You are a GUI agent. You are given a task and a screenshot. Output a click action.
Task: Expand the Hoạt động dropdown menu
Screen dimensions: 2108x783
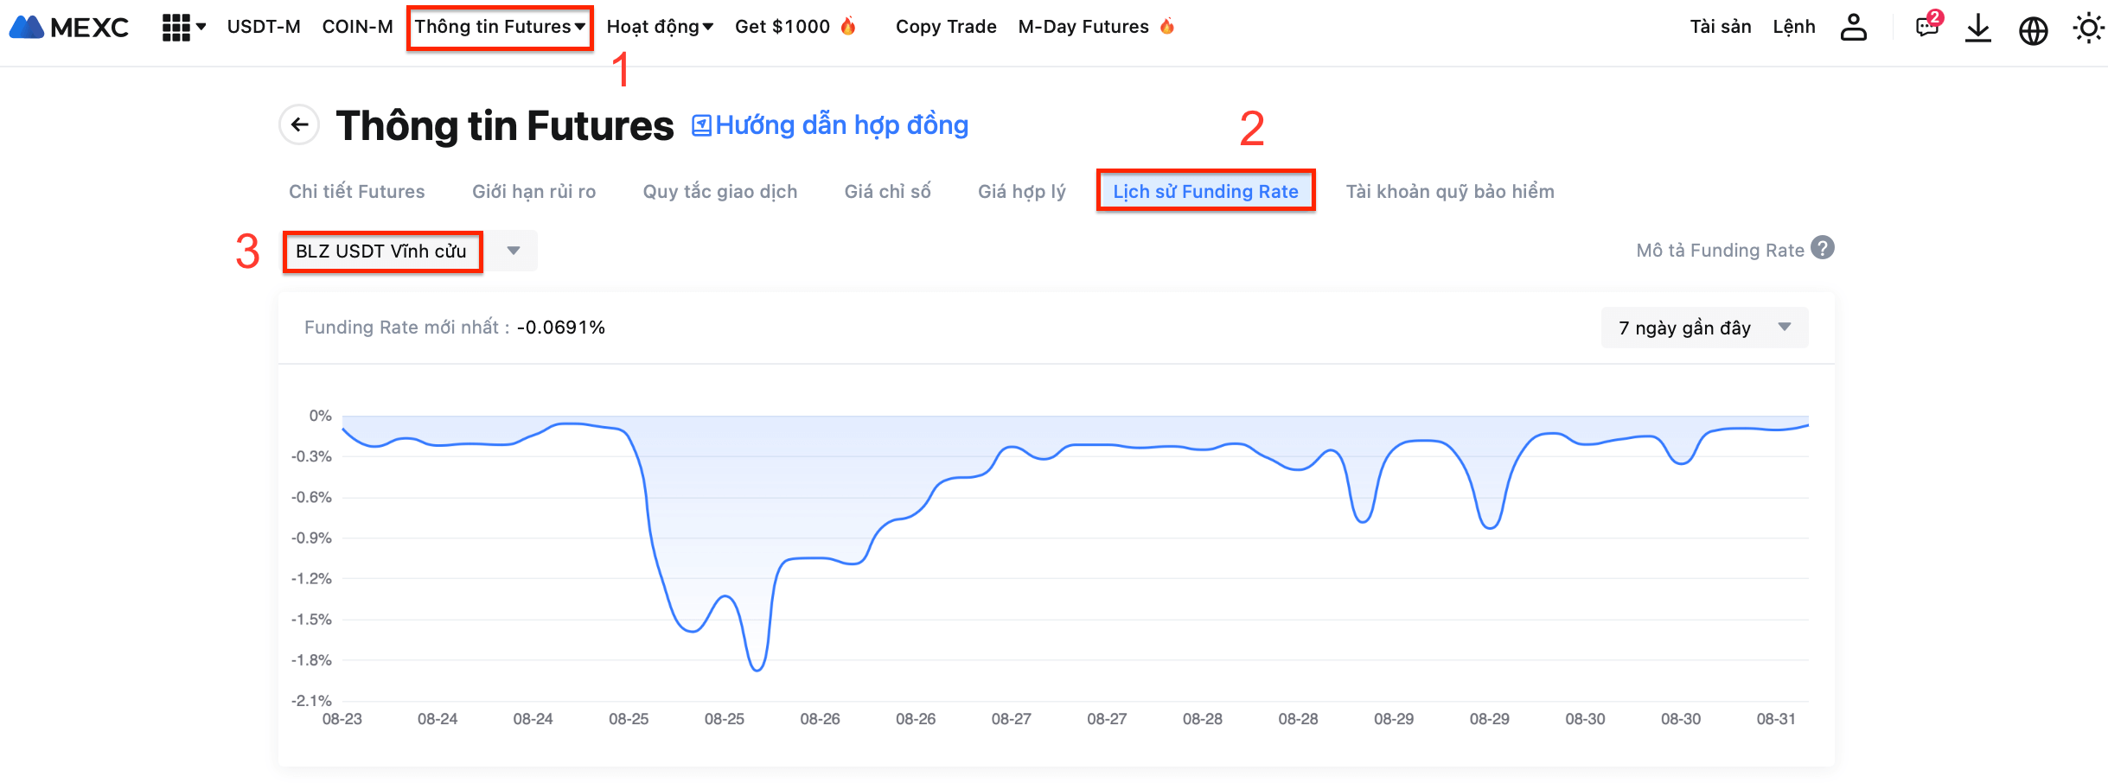(x=660, y=27)
